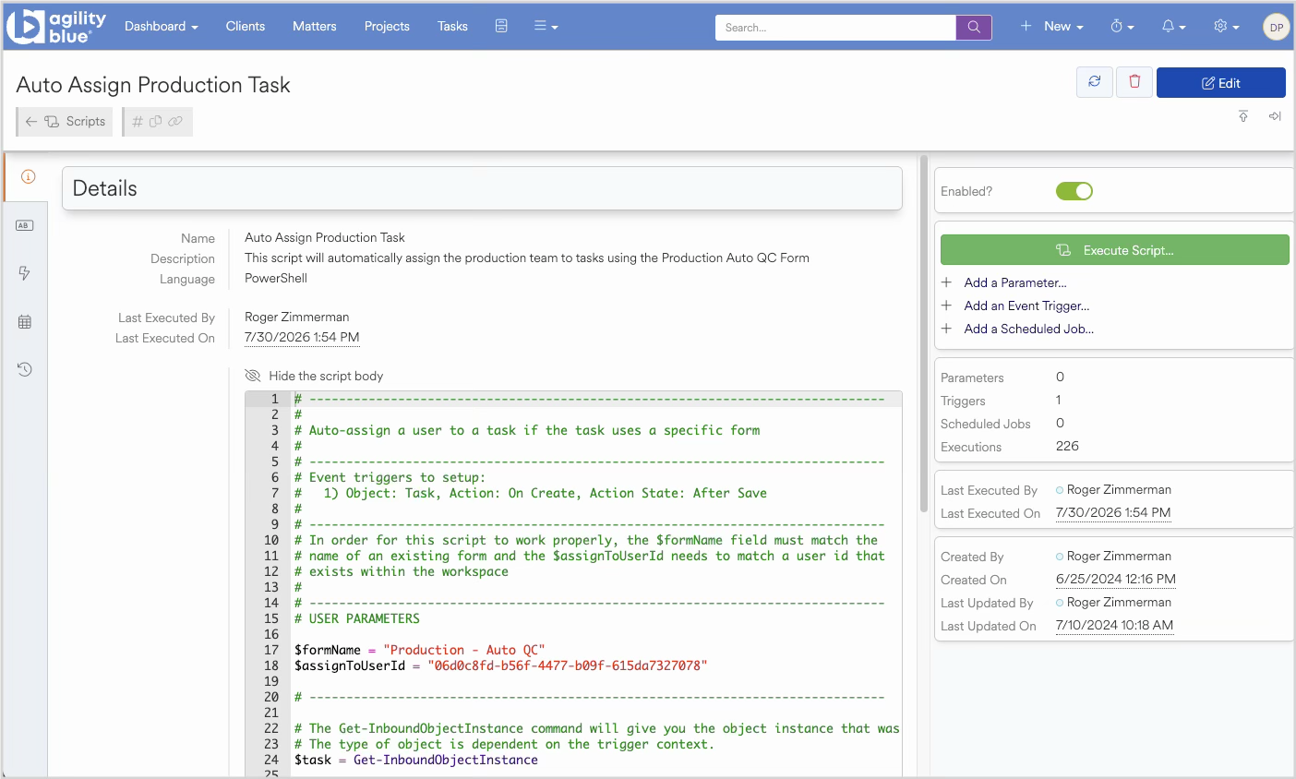
Task: Click the purple search magnifier button
Action: (974, 27)
